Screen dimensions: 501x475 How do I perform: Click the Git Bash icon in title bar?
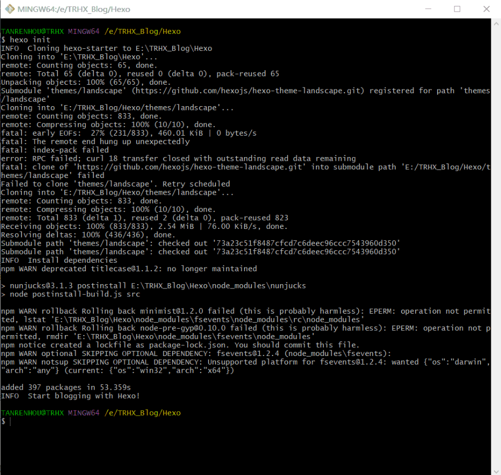tap(10, 9)
